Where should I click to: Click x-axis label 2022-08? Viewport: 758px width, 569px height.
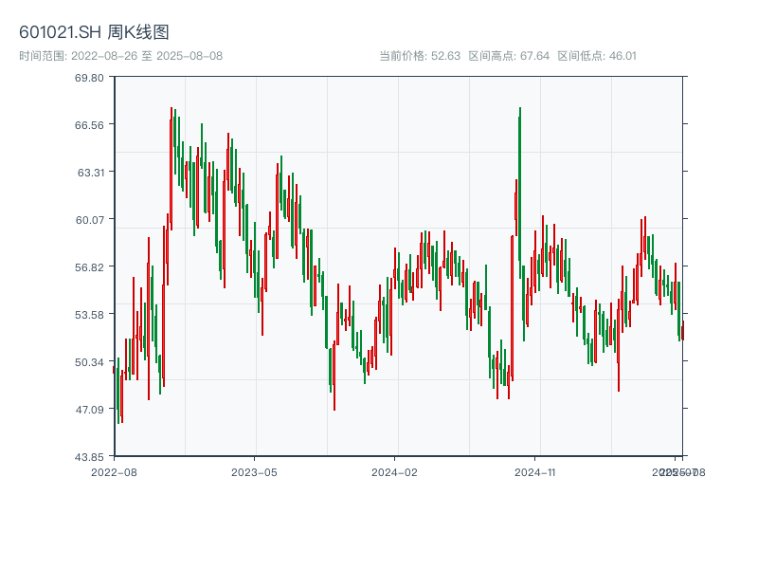coord(114,472)
